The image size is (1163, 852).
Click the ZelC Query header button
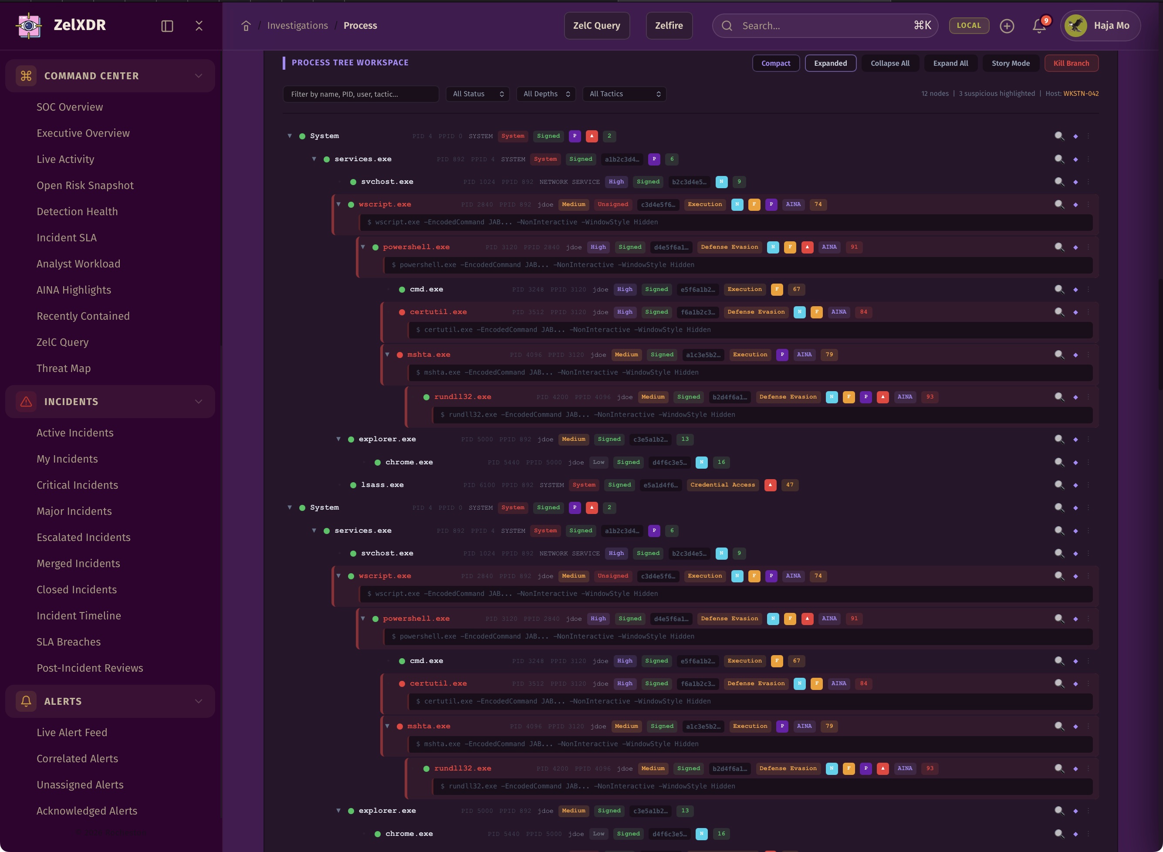click(x=596, y=25)
